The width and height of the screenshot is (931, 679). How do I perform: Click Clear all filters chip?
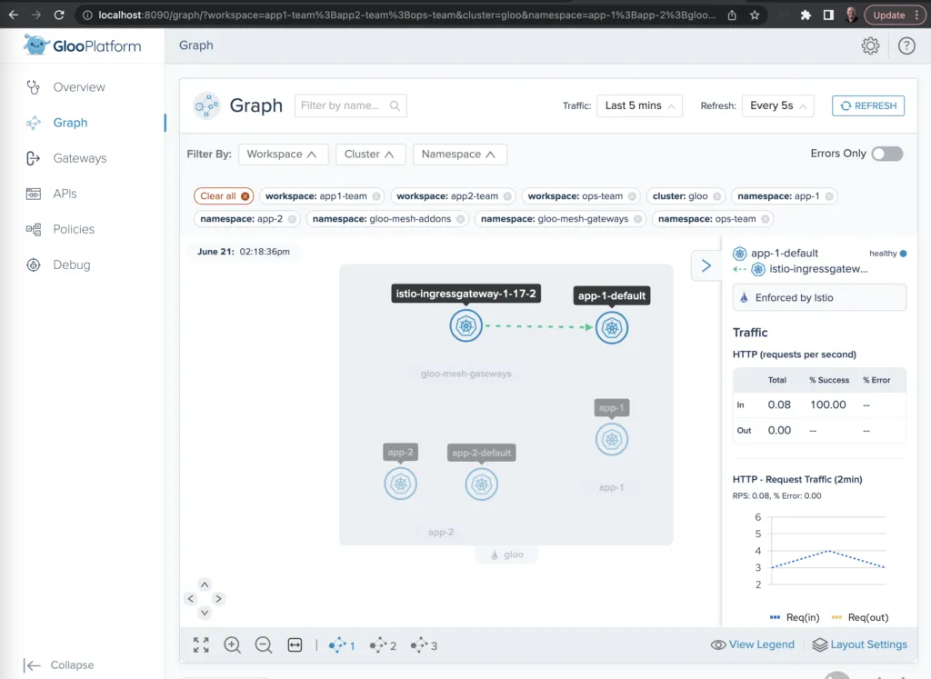coord(224,195)
